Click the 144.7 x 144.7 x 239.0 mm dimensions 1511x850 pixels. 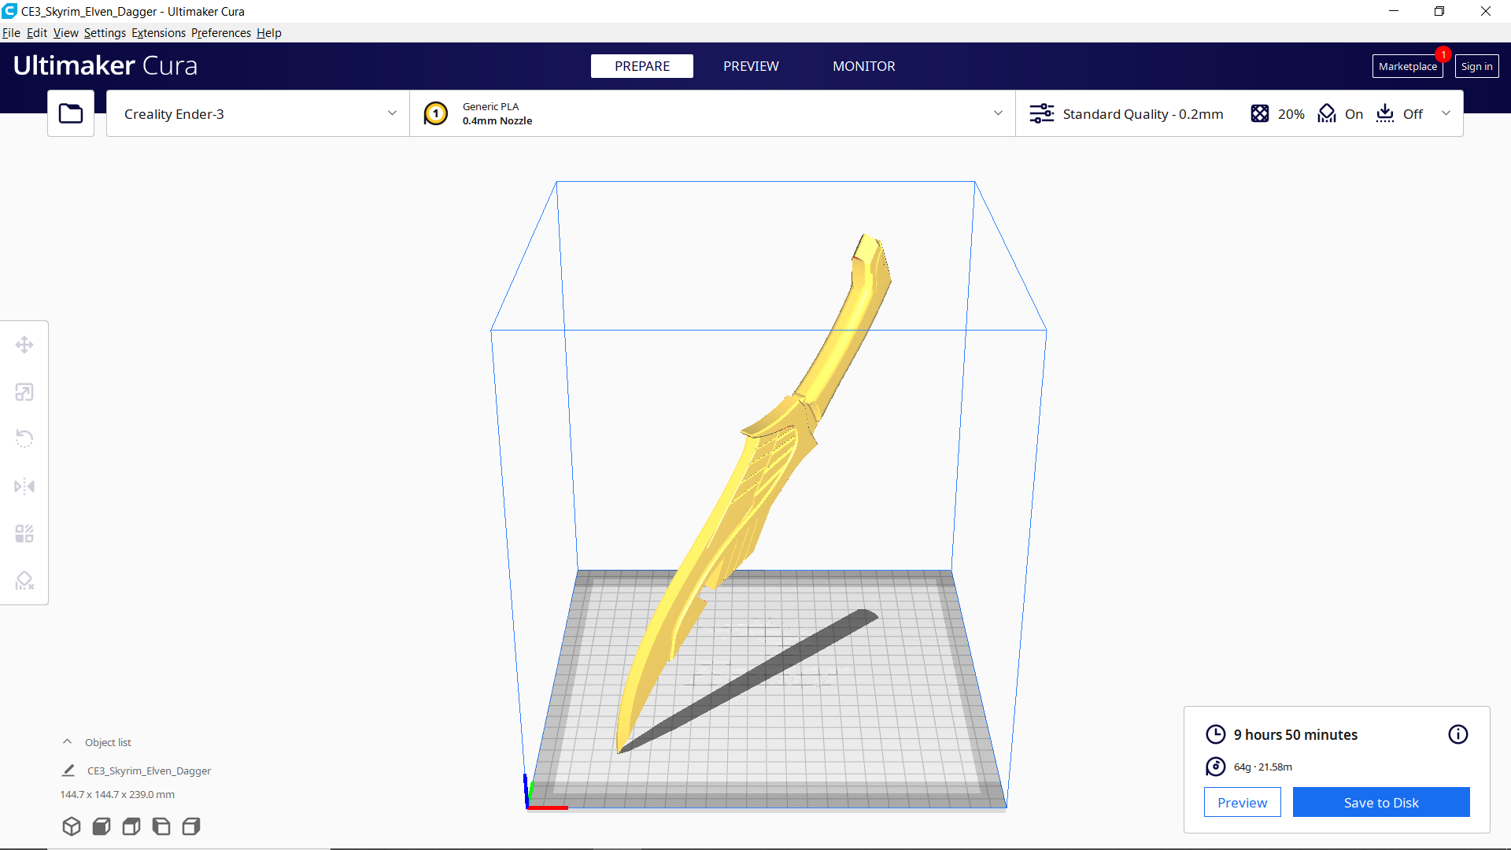pos(117,794)
